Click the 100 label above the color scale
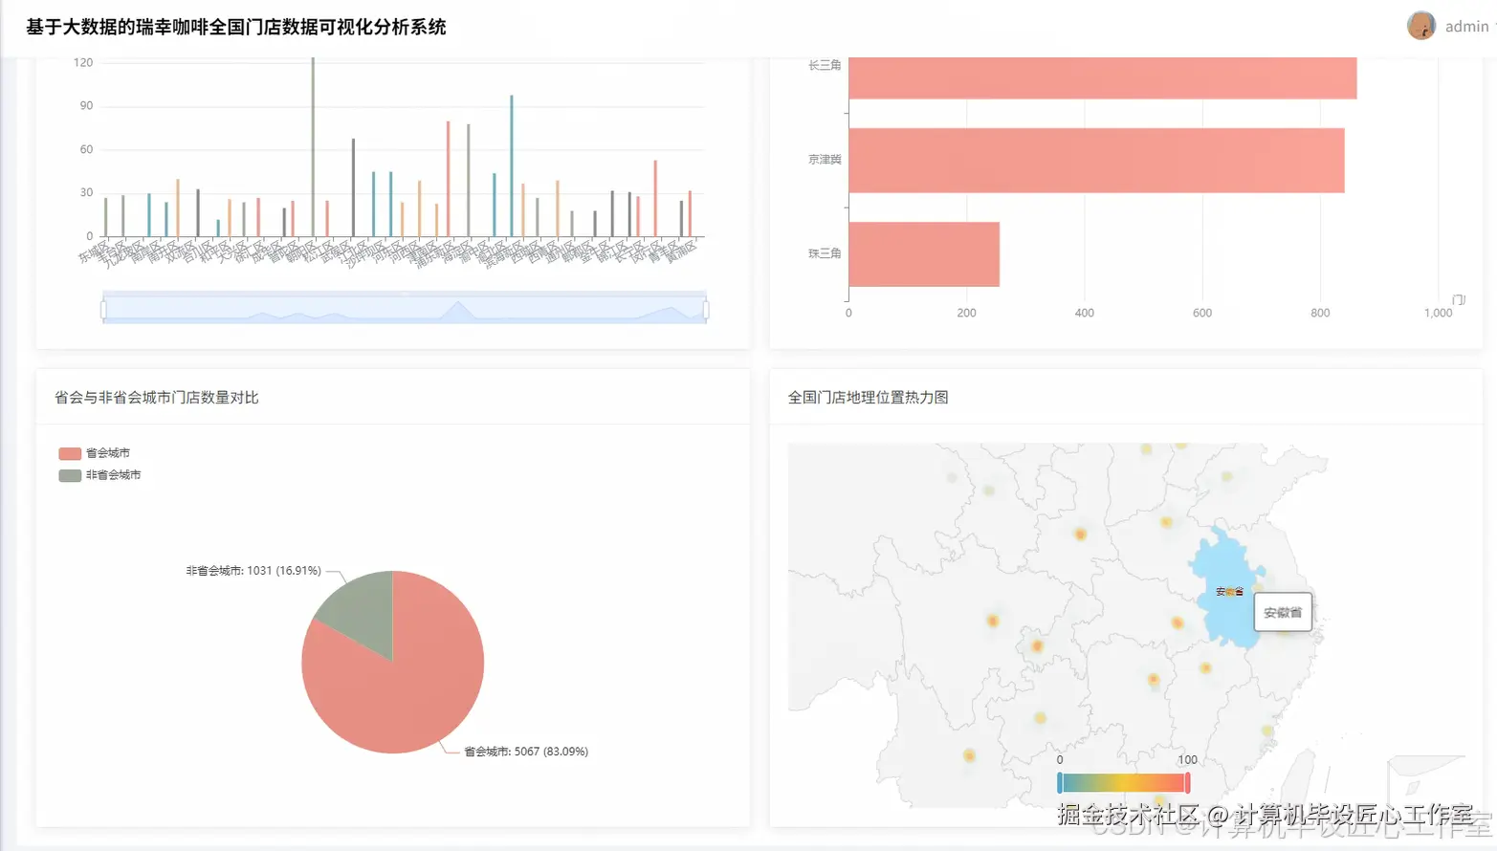The image size is (1497, 851). point(1187,760)
